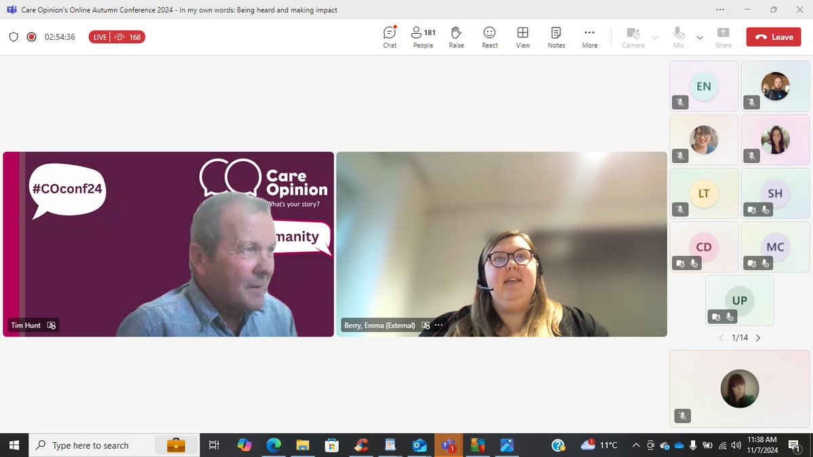Open Outlook from the taskbar

tap(419, 445)
